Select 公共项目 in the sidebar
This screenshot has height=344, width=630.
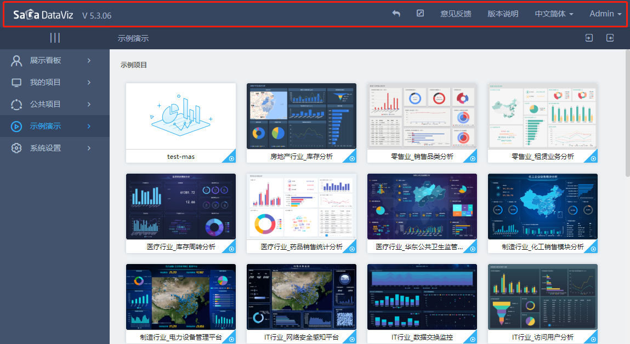(46, 104)
